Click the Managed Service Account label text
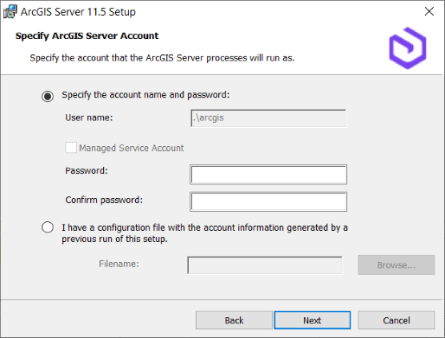Screen dimensions: 445x338 point(132,148)
